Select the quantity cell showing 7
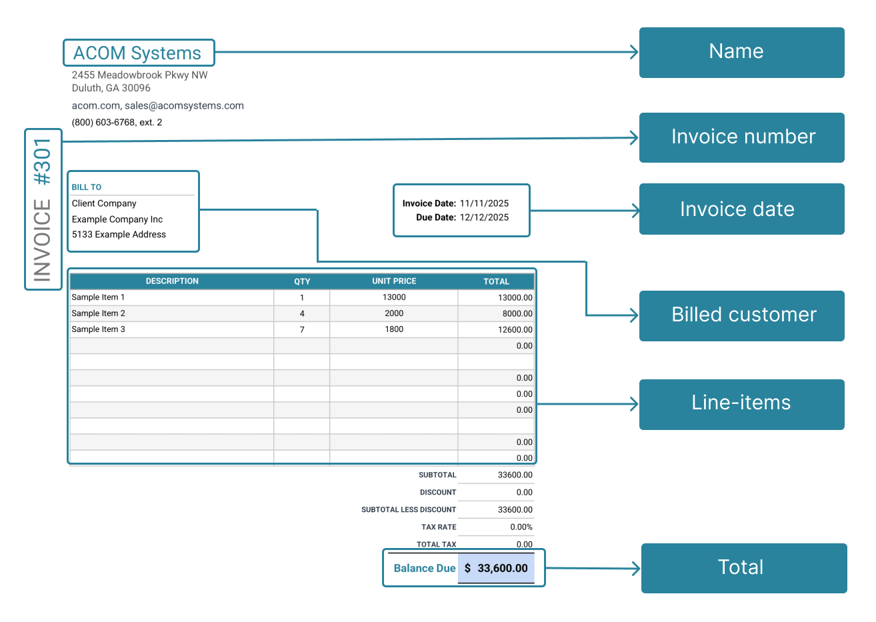The width and height of the screenshot is (876, 622). 302,329
